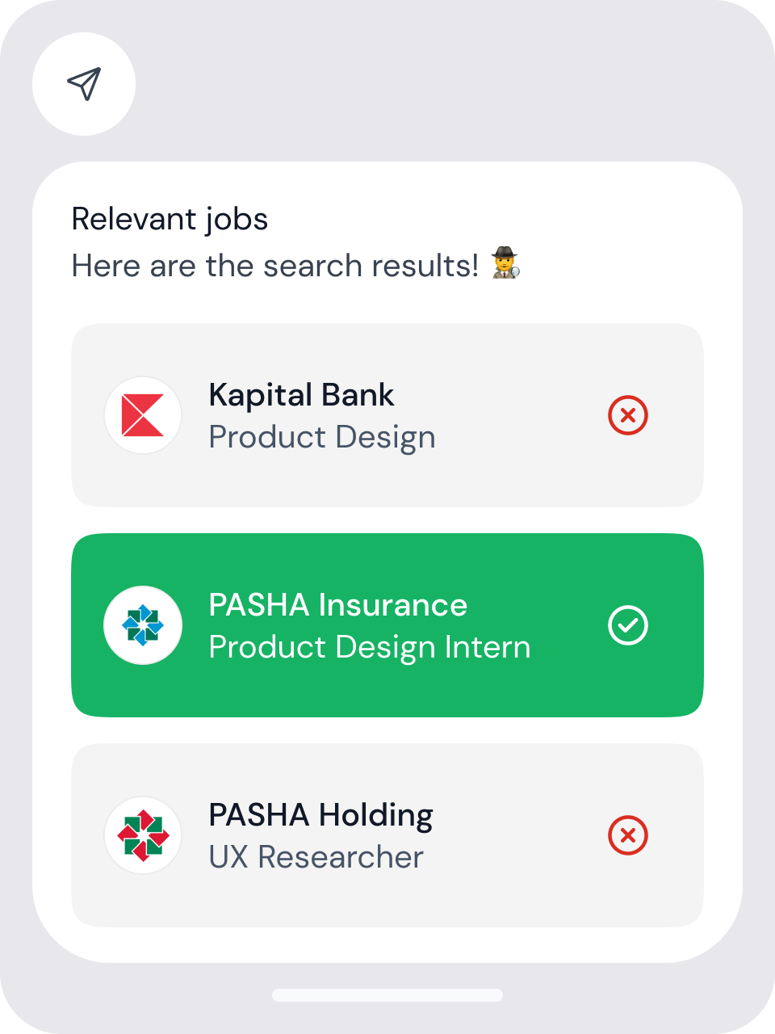Click the PASHA Holding logo

143,835
